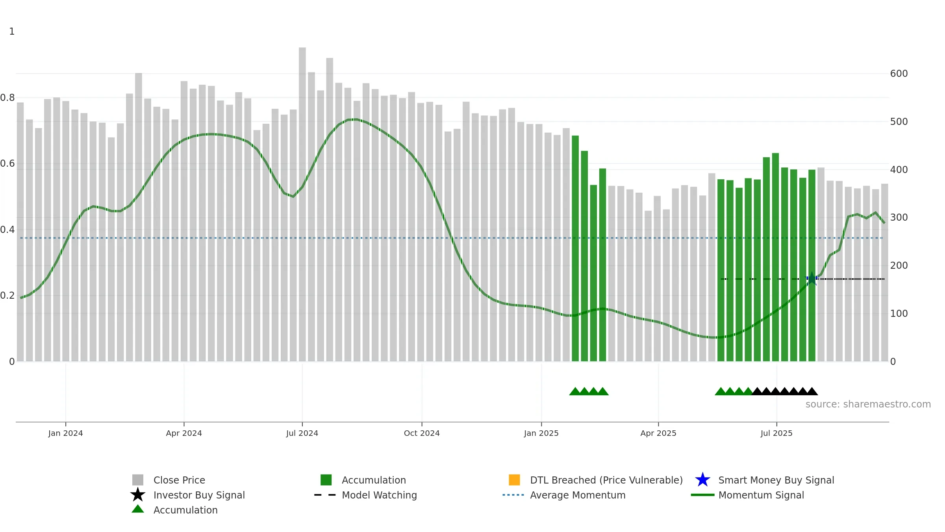The height and width of the screenshot is (532, 945).
Task: Click the Apr 2024 x-axis tick label
Action: [184, 433]
